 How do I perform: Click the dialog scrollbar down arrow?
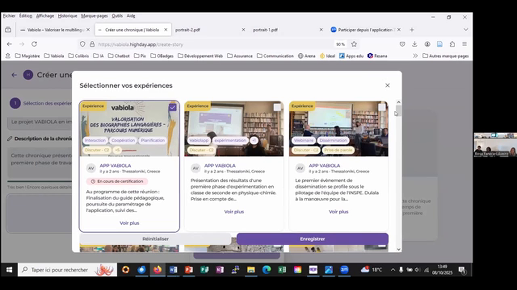[x=399, y=249]
